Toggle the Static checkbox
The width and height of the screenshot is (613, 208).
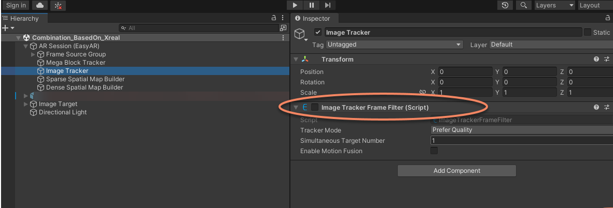click(588, 33)
